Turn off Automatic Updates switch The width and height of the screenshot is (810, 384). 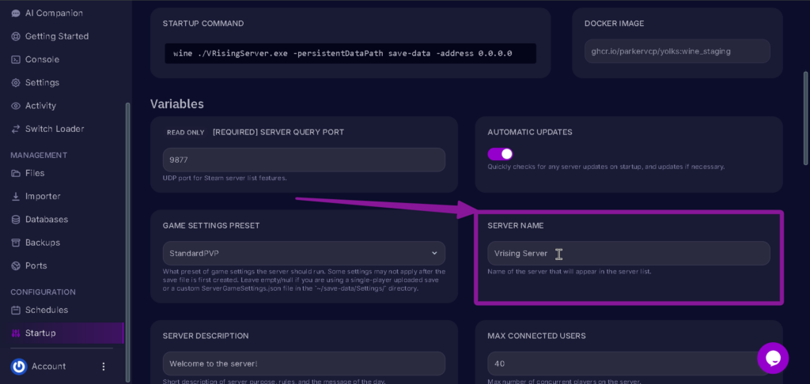point(500,154)
